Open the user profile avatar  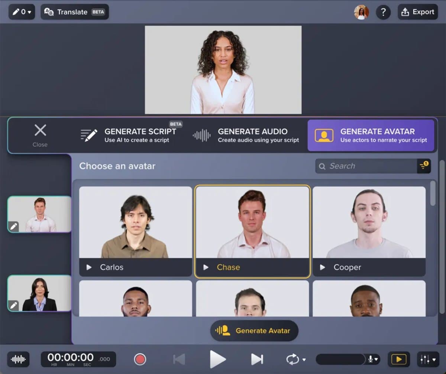pyautogui.click(x=361, y=12)
